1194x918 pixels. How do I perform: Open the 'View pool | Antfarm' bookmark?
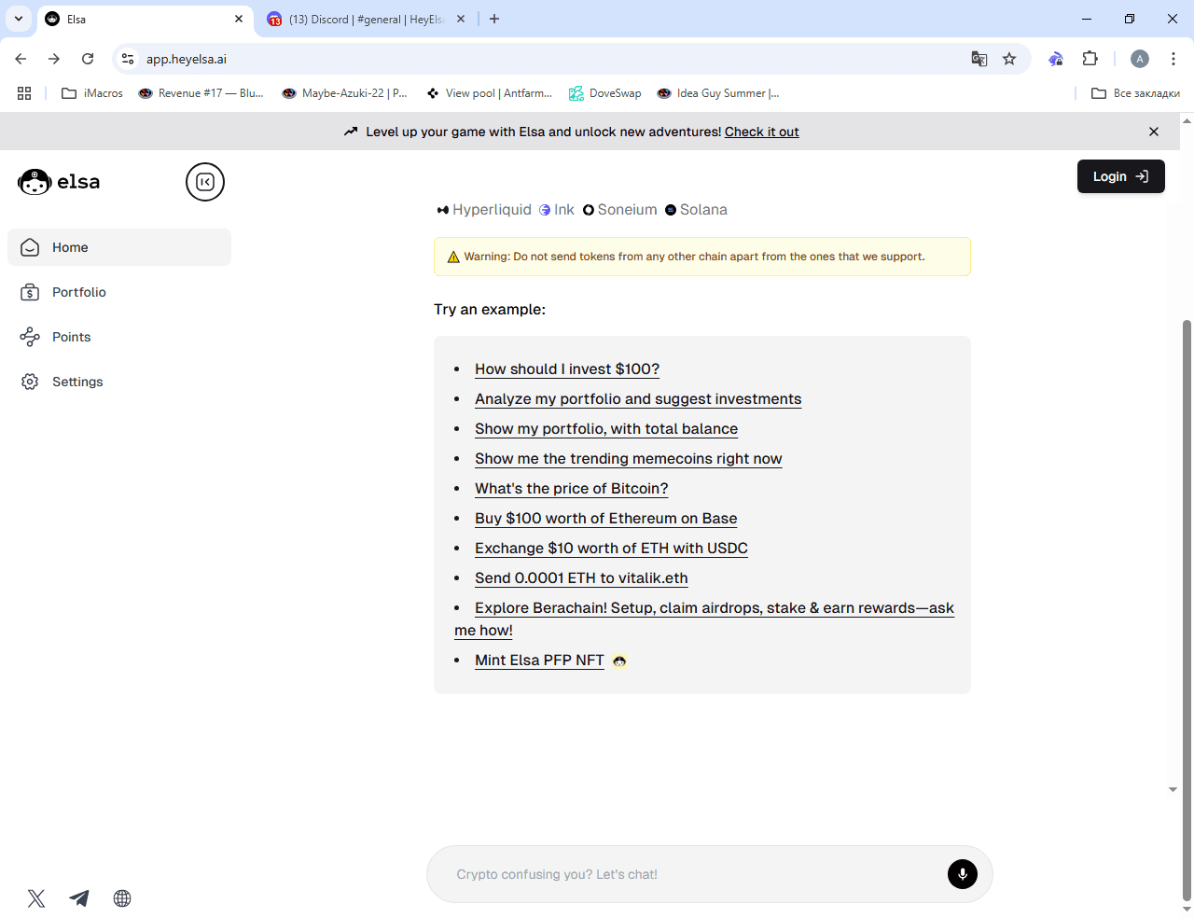pyautogui.click(x=489, y=93)
